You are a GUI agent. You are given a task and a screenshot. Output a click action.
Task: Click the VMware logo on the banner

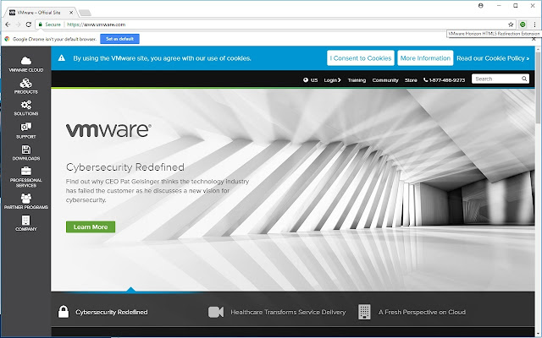click(x=108, y=130)
